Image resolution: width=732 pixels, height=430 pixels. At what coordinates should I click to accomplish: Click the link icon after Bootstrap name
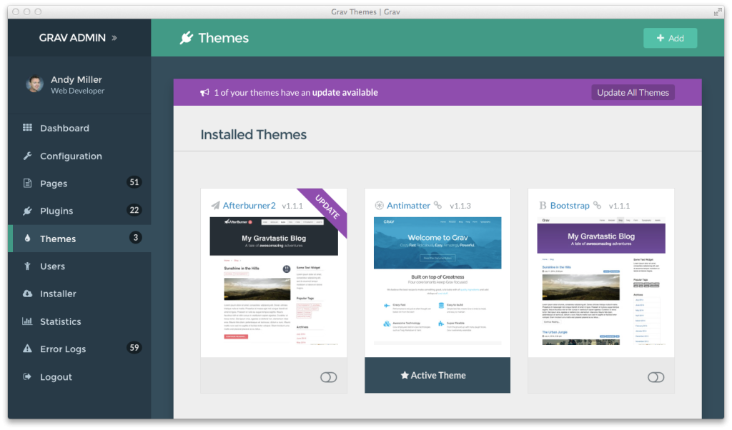(x=597, y=205)
